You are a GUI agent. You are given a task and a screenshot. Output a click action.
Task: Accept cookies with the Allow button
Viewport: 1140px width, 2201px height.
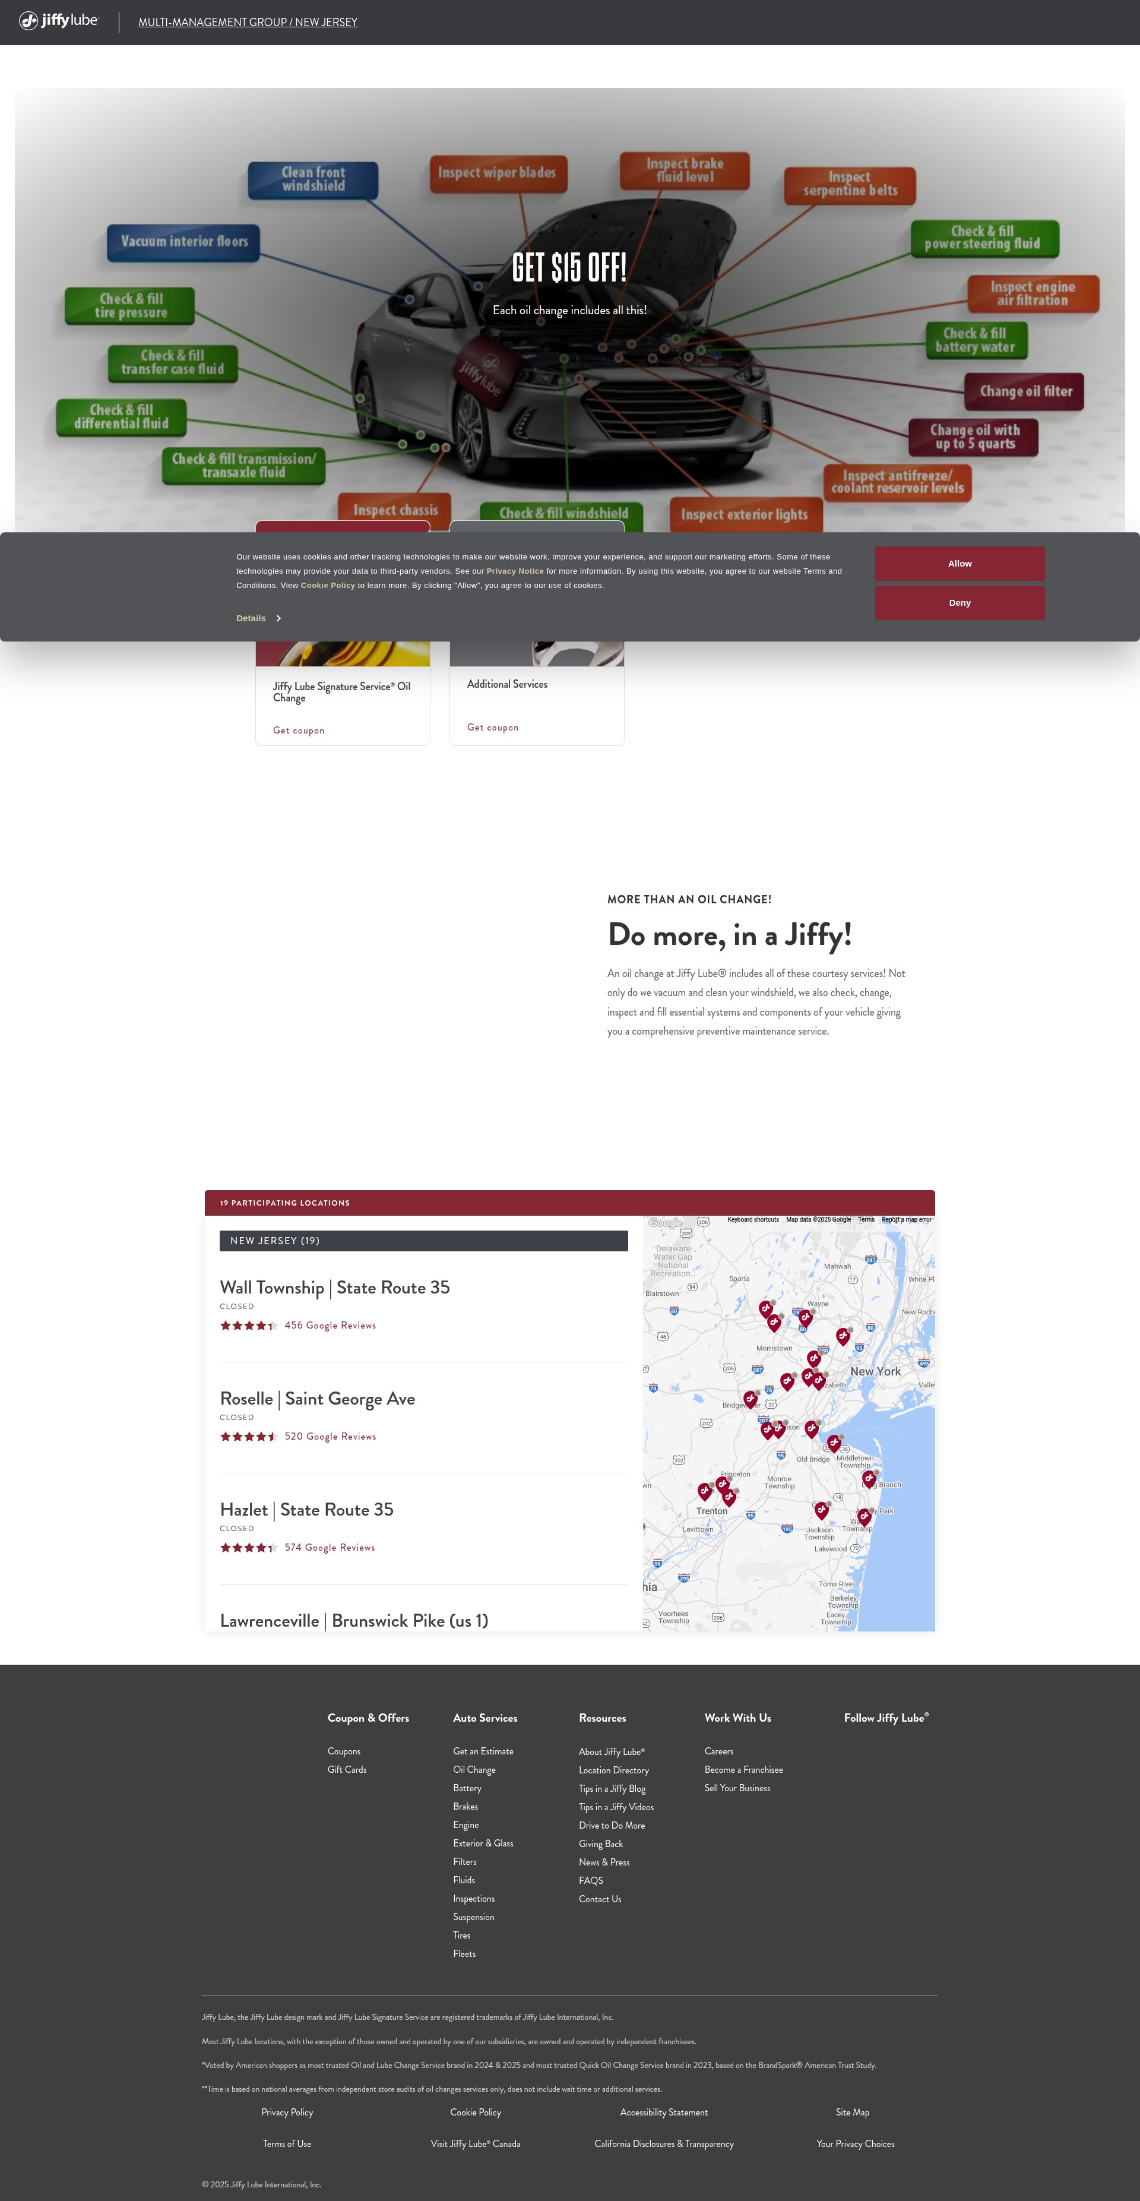(959, 564)
